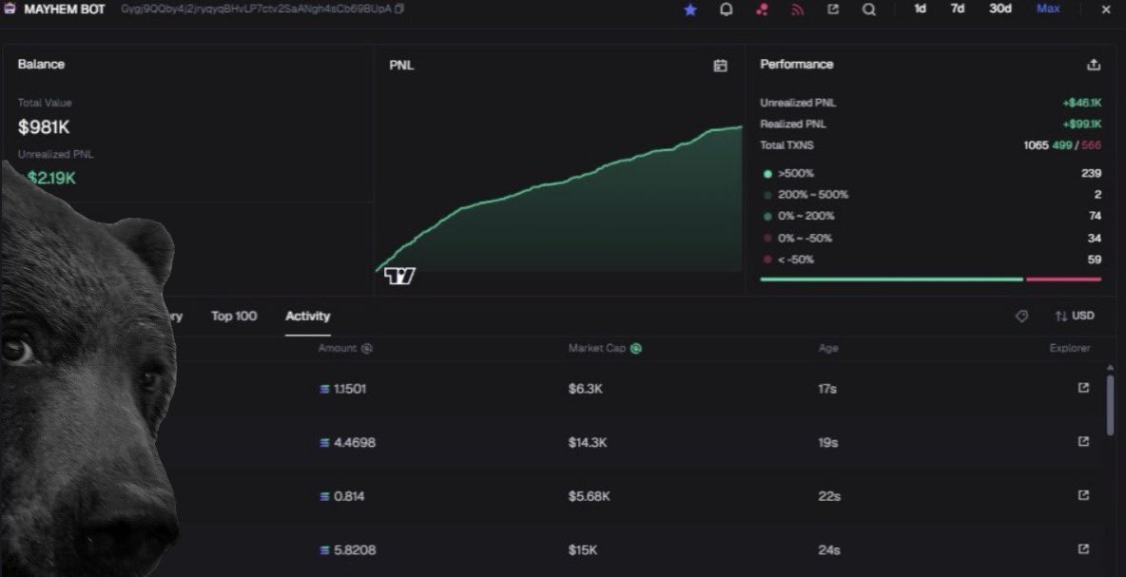Open notifications via the bell icon
This screenshot has width=1126, height=577.
725,9
